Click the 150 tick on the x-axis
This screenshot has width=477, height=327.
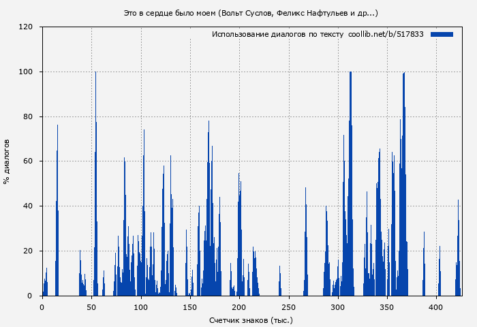click(190, 307)
